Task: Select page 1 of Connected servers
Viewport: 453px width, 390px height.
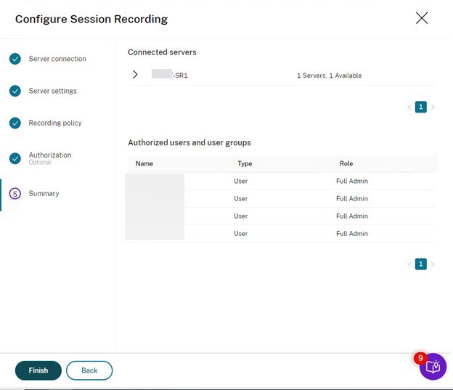Action: pyautogui.click(x=420, y=107)
